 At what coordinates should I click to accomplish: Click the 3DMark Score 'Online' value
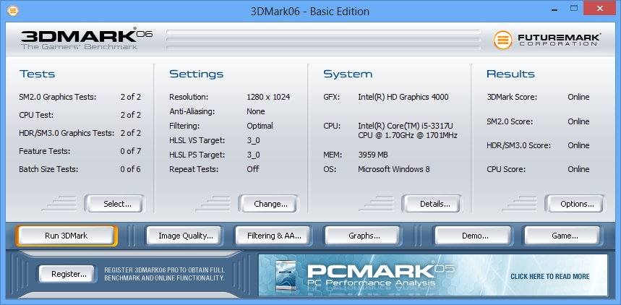[578, 97]
